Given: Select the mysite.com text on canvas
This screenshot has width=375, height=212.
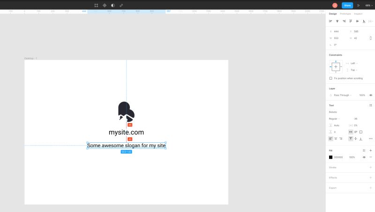Looking at the screenshot, I should coord(126,132).
